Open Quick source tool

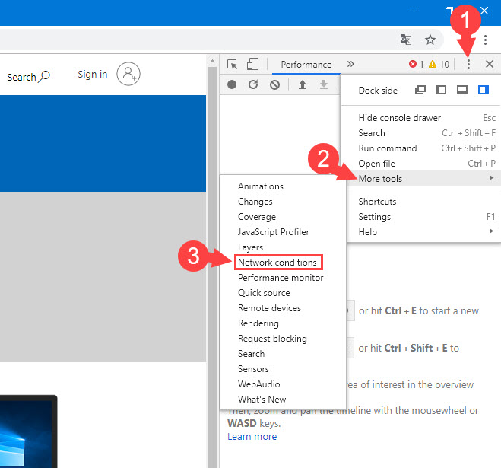(283, 293)
